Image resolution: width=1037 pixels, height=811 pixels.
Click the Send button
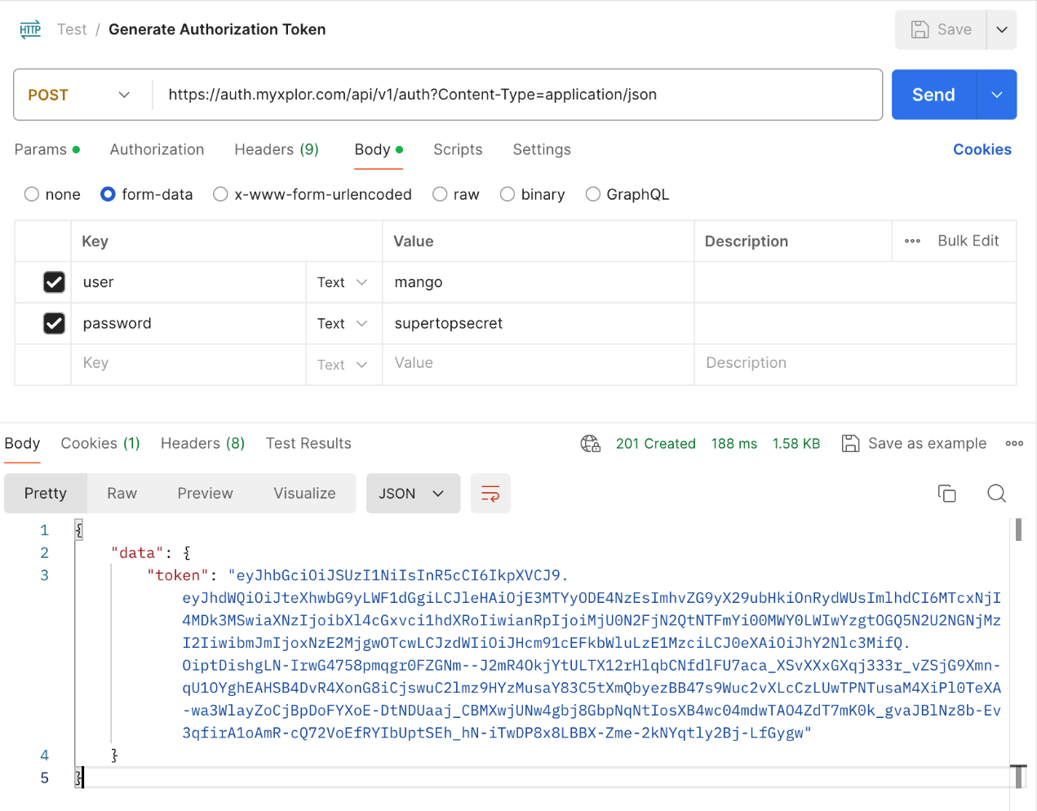(x=933, y=95)
